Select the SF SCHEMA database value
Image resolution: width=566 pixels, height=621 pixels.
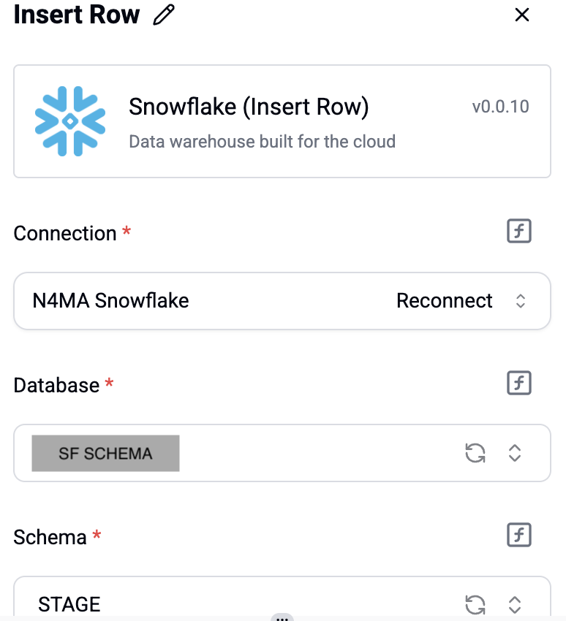[105, 454]
